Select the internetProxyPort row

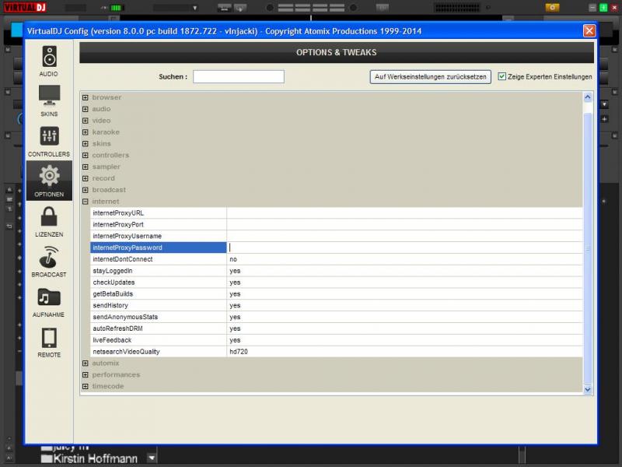click(337, 224)
